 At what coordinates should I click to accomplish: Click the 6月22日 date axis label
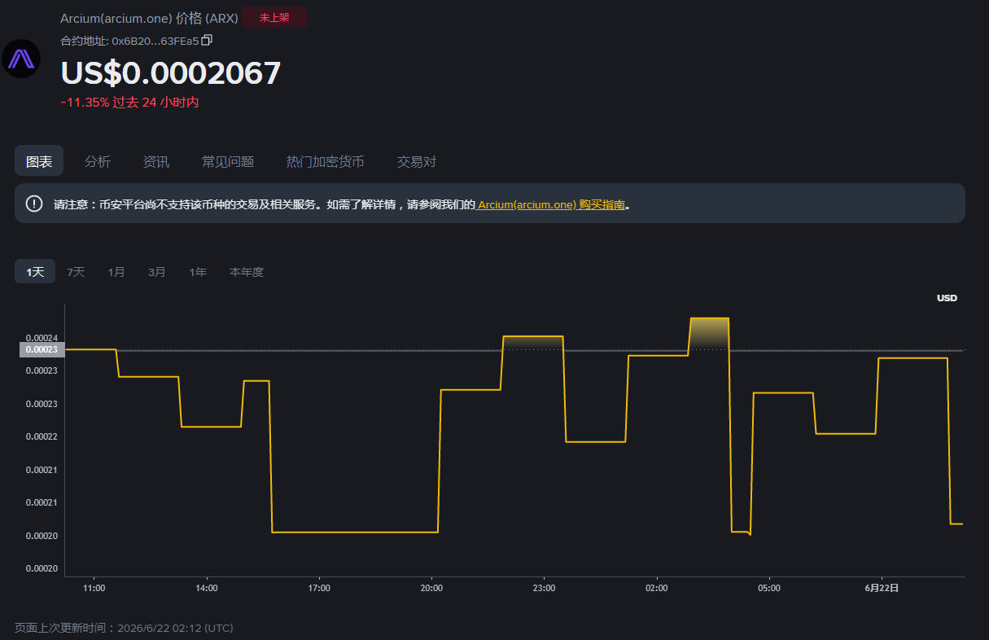882,588
